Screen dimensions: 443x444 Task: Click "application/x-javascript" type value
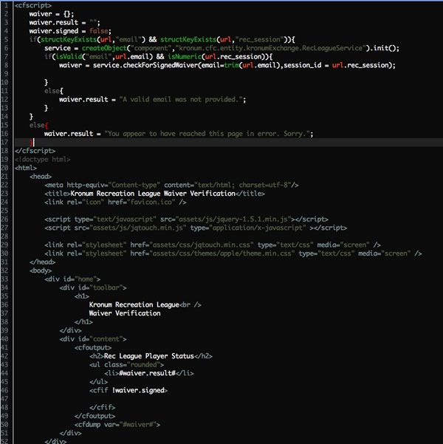[257, 228]
